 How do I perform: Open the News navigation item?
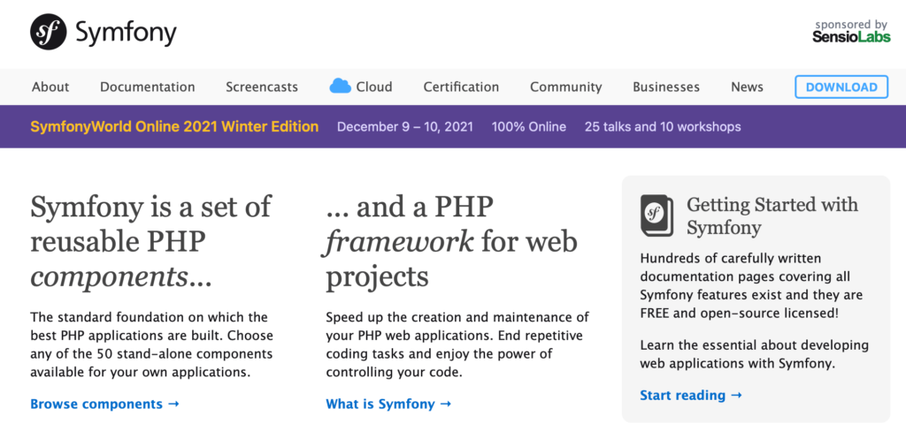click(747, 87)
